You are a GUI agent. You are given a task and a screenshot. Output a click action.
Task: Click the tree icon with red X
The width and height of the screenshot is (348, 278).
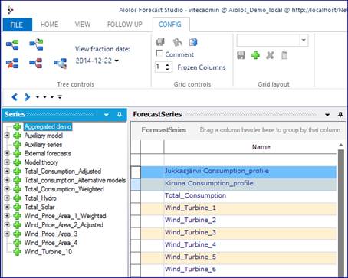(x=12, y=64)
